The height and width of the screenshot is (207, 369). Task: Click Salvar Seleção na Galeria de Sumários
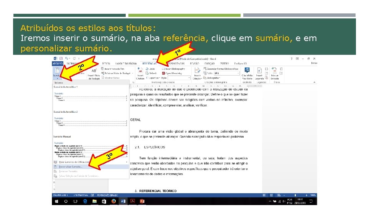91,176
